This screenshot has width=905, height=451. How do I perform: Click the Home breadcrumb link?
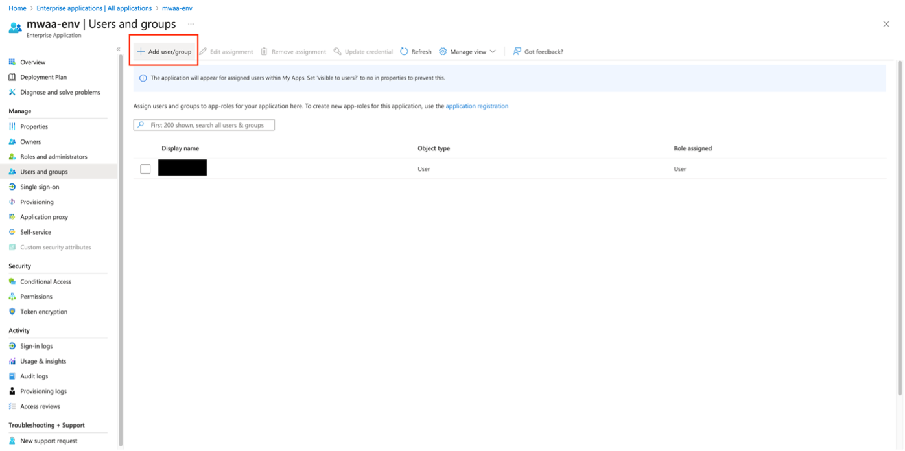click(18, 8)
